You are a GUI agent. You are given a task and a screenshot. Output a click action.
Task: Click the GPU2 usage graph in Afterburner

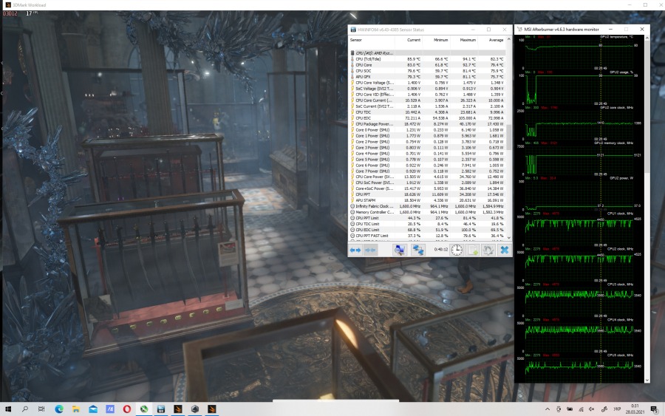click(579, 88)
